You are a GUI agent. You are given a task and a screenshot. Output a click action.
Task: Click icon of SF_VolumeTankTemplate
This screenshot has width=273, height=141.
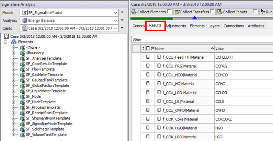click(x=22, y=134)
